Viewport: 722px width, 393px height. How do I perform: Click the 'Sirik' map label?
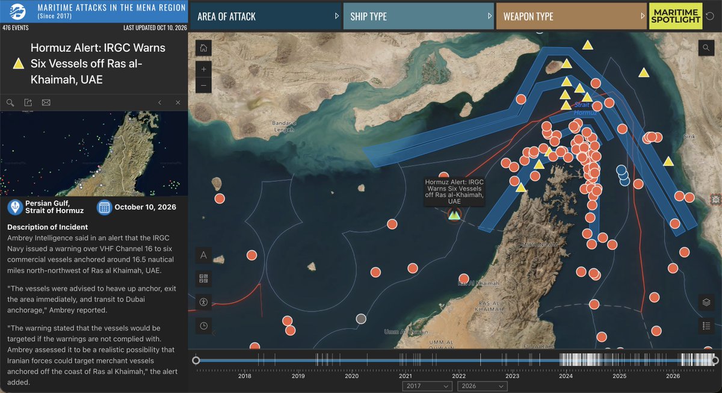coord(688,137)
